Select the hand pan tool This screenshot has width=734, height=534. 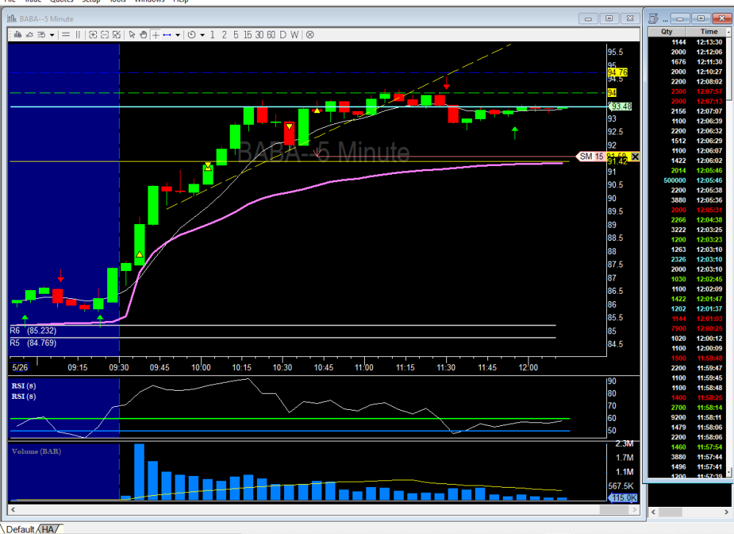click(x=143, y=35)
